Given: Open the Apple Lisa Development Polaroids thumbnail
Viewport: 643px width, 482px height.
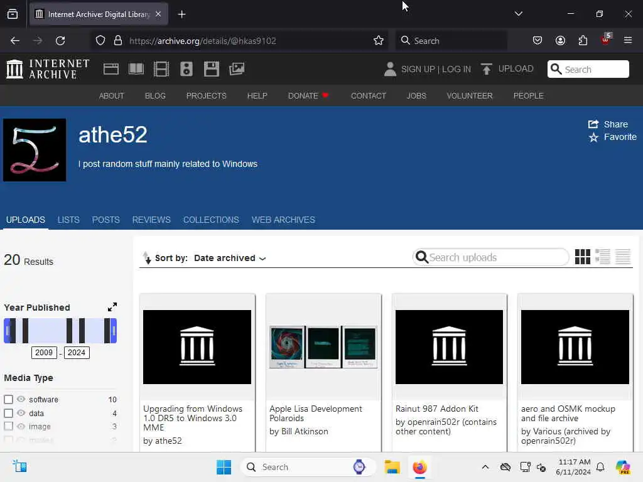Looking at the screenshot, I should point(323,346).
